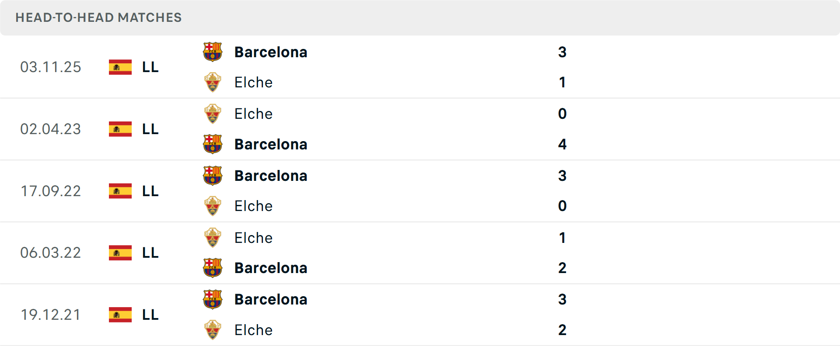Click the Elche name in the 19.12.21 row
Viewport: 840px width, 346px height.
(x=253, y=330)
